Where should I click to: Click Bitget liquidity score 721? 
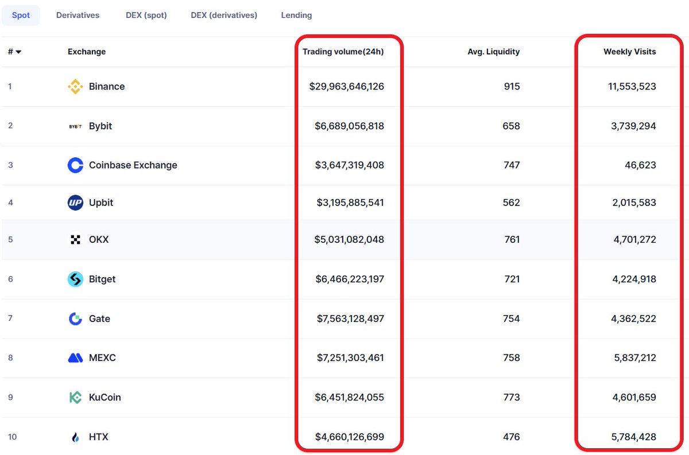coord(511,279)
